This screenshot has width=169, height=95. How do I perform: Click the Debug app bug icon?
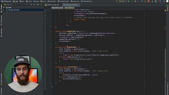click(135, 1)
